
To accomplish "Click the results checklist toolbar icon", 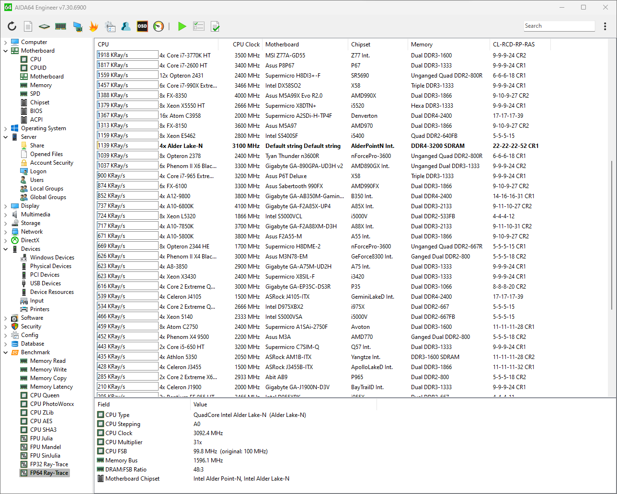I will click(x=198, y=26).
